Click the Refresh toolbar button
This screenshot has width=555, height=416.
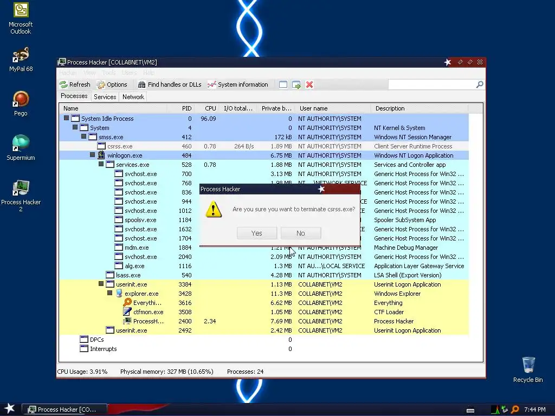coord(75,84)
